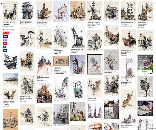156x130 pixels.
Task: Open the プライバシー link at bottom right
Action: (152, 128)
